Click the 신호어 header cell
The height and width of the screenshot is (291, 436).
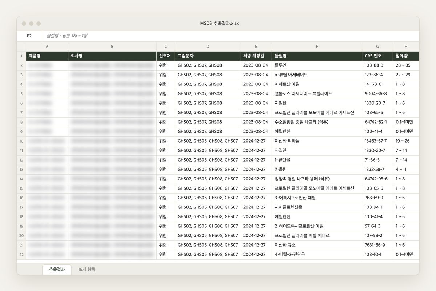tap(166, 56)
